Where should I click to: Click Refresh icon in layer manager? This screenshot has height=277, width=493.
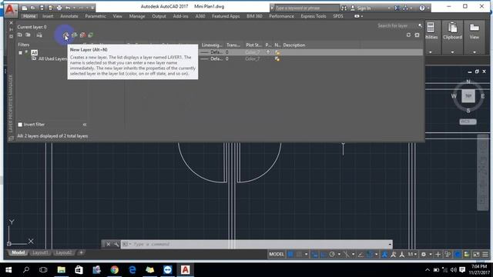coord(408,35)
